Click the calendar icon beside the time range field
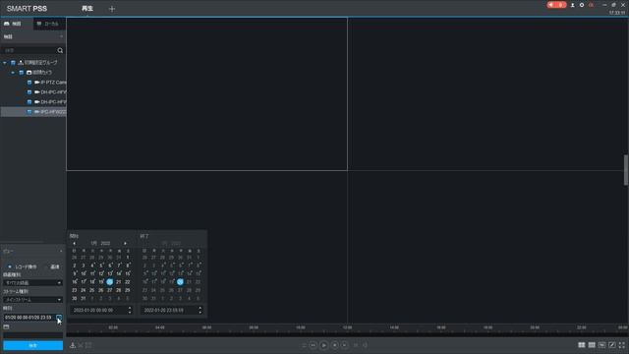The image size is (629, 354). coord(59,318)
